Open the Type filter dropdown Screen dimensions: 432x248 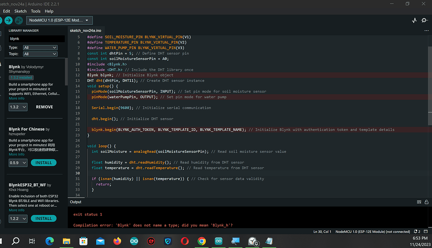coord(40,48)
